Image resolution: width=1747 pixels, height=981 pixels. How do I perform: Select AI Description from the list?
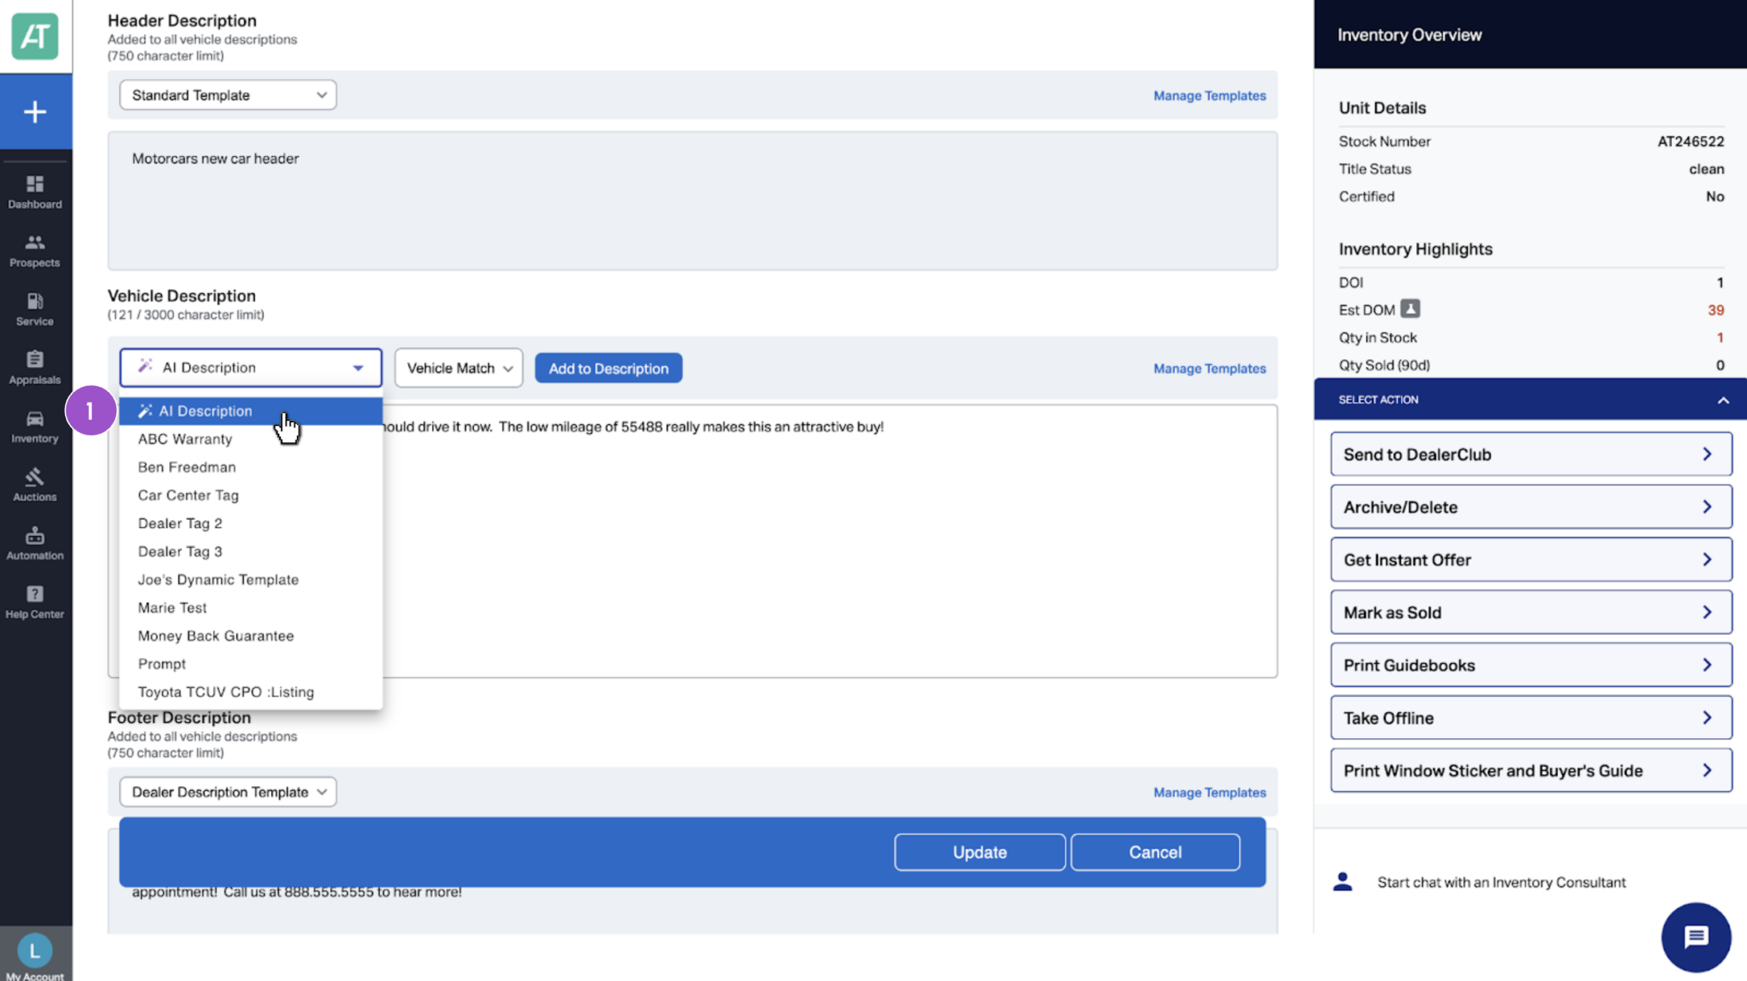pyautogui.click(x=250, y=411)
